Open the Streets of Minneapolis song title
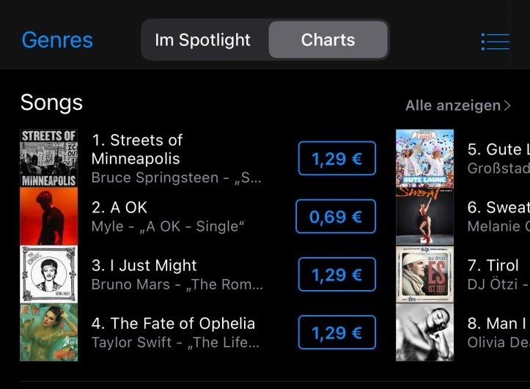 pos(137,149)
